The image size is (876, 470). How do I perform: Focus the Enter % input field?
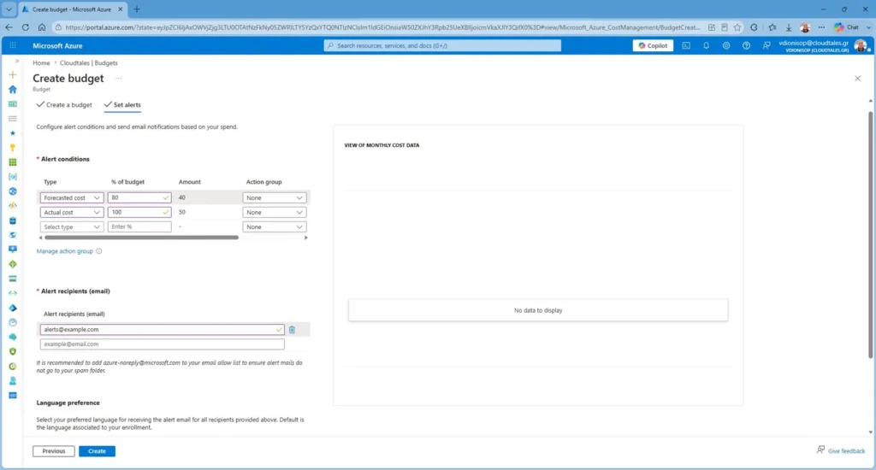(x=139, y=226)
